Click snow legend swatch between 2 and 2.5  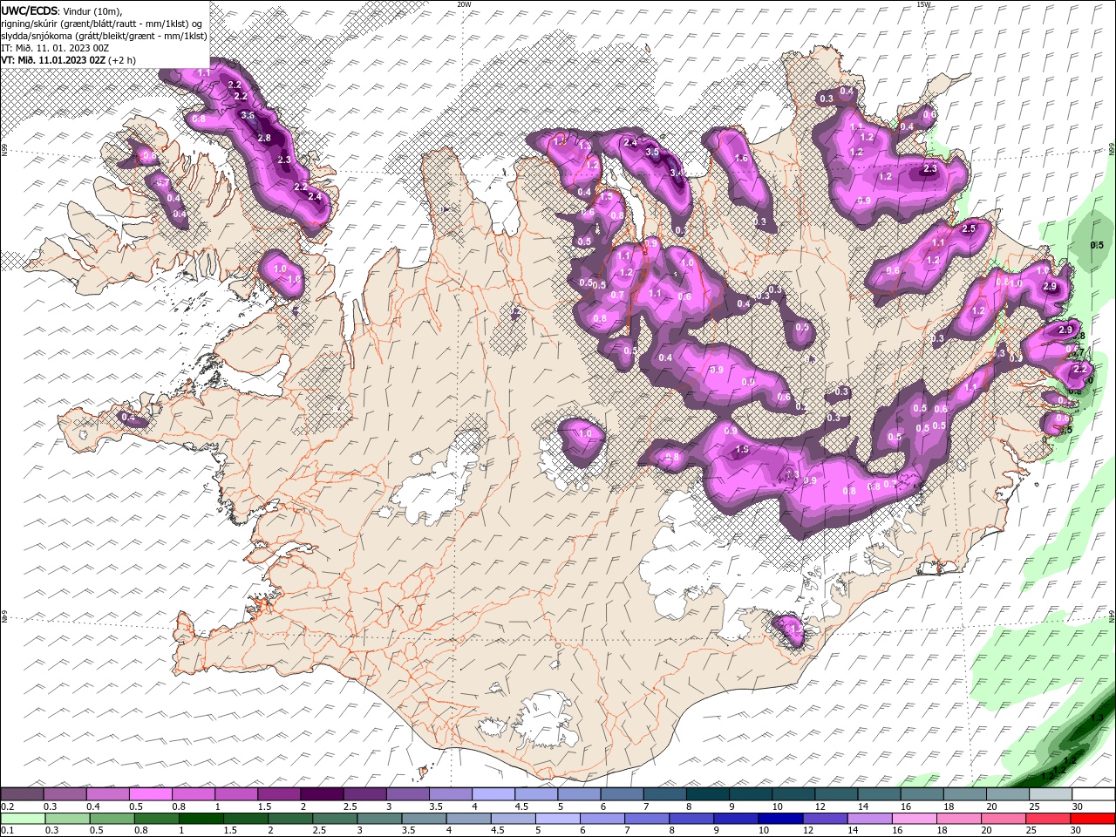coord(323,794)
